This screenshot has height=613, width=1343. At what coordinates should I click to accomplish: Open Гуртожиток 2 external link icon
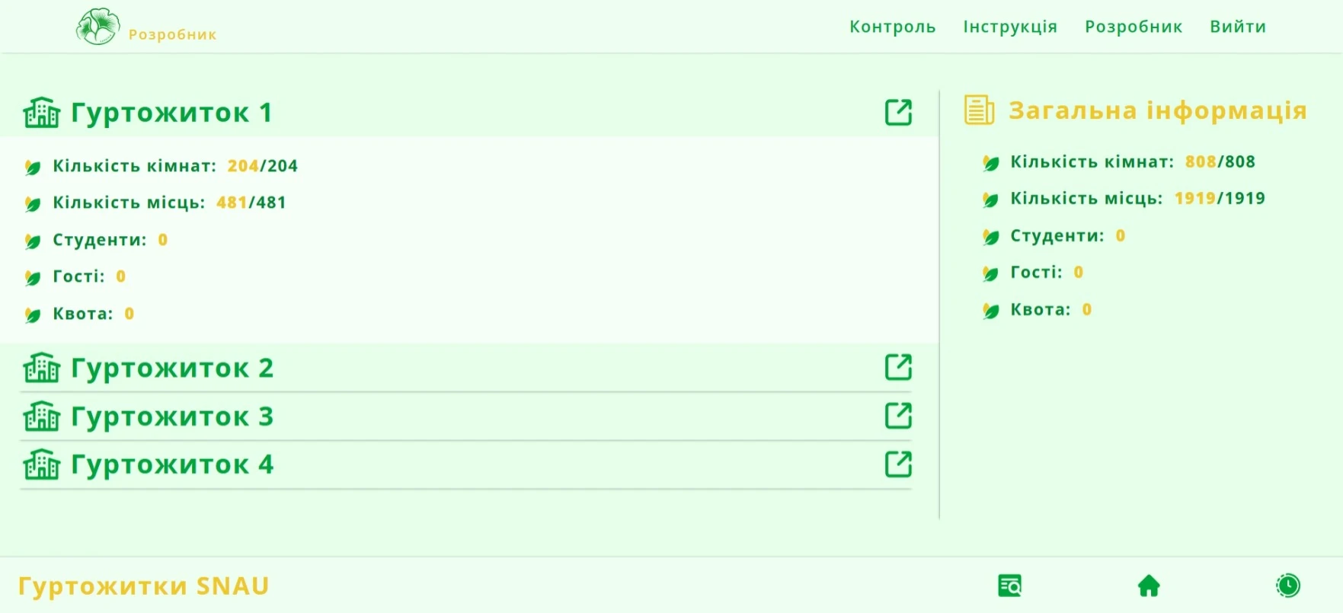(x=898, y=367)
